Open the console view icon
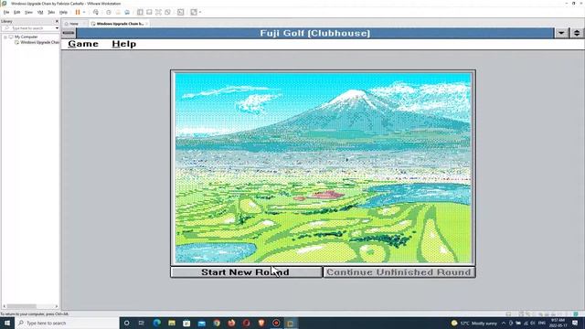The image size is (585, 329). point(181,12)
